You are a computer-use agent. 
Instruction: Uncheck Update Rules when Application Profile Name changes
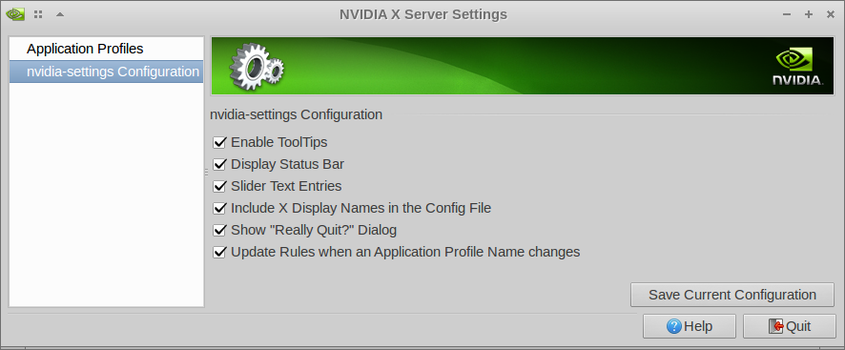coord(219,252)
